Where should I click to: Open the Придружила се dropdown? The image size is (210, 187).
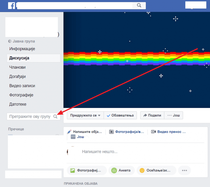(x=85, y=115)
